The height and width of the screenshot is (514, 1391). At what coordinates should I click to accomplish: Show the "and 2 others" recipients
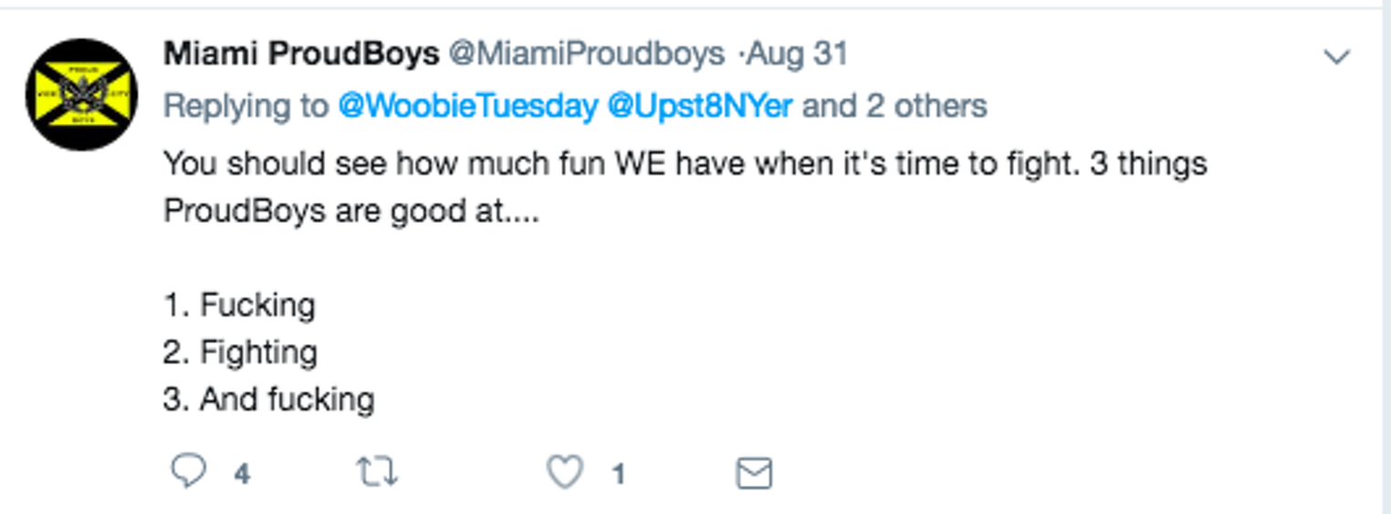coord(894,107)
